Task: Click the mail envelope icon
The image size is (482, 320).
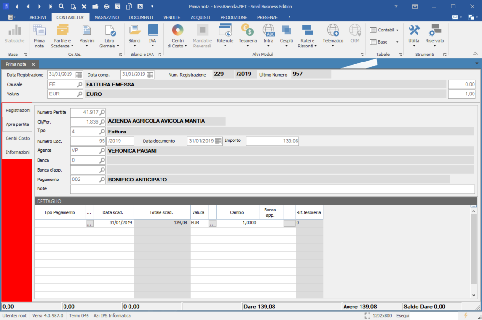Action: 455,17
